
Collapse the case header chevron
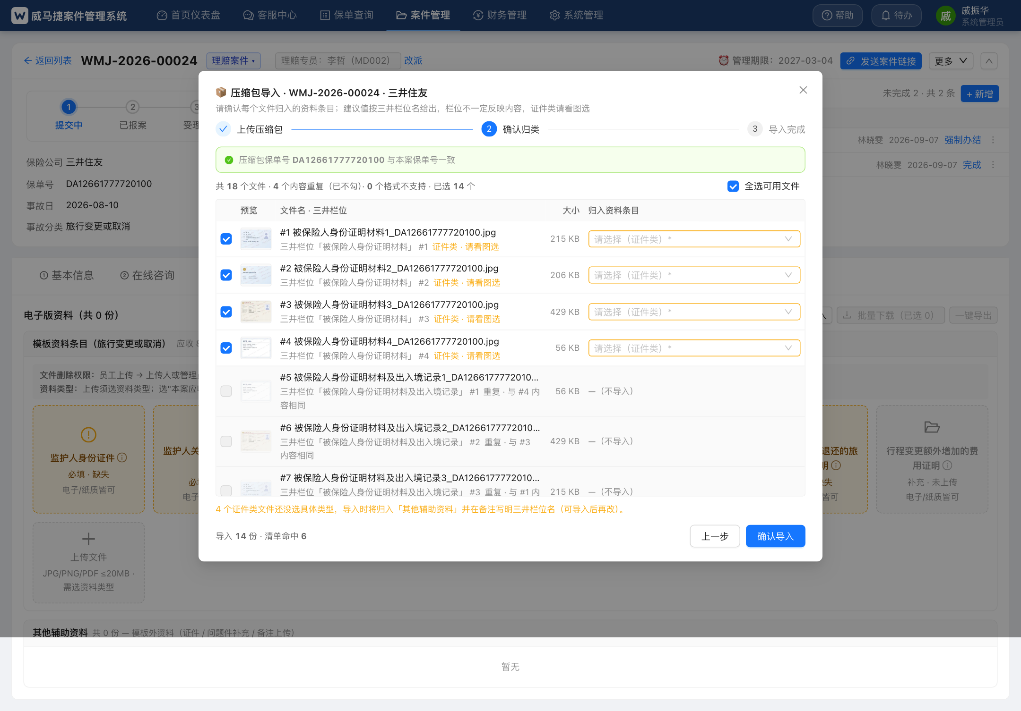(x=989, y=61)
